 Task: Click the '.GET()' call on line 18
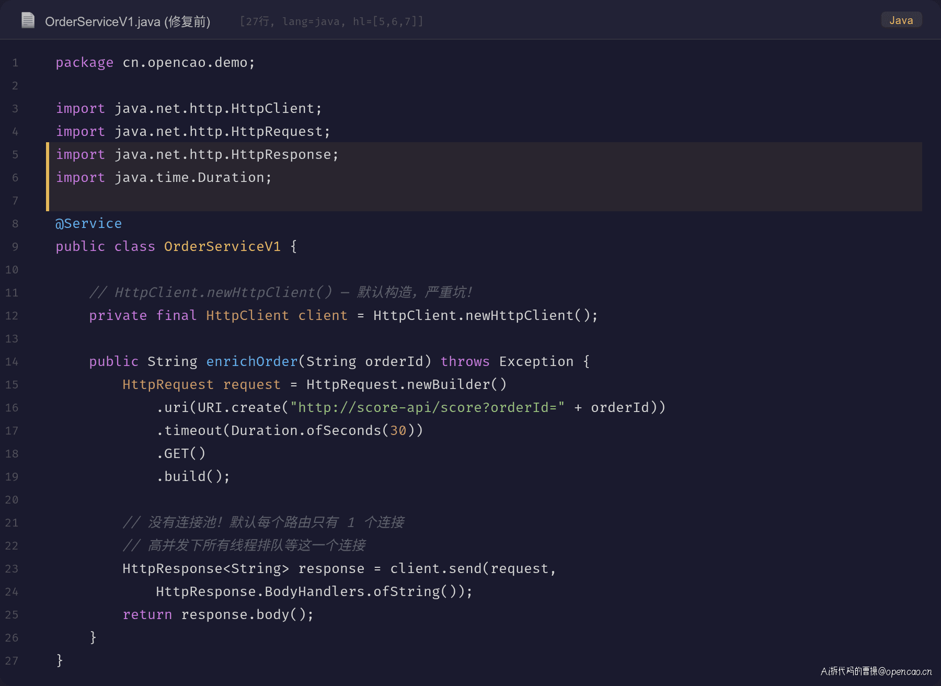(x=181, y=454)
